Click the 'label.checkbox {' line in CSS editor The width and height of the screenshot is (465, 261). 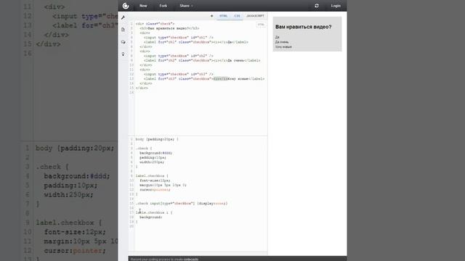pos(152,175)
